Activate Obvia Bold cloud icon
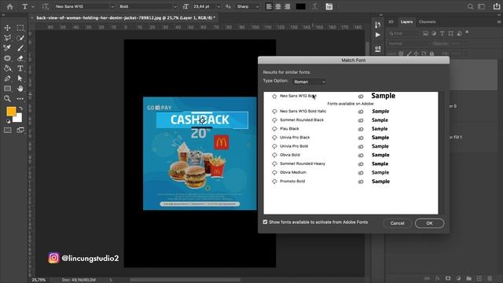This screenshot has width=503, height=283. click(x=274, y=155)
